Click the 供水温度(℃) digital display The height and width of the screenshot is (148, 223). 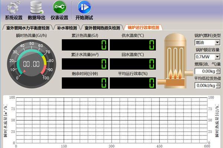click(132, 45)
